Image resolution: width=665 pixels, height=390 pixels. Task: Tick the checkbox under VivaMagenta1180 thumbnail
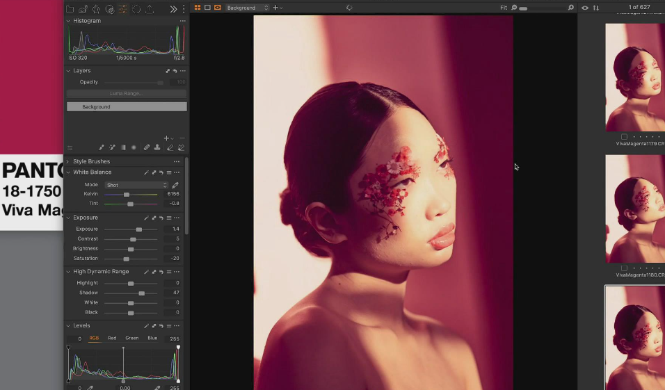point(624,268)
